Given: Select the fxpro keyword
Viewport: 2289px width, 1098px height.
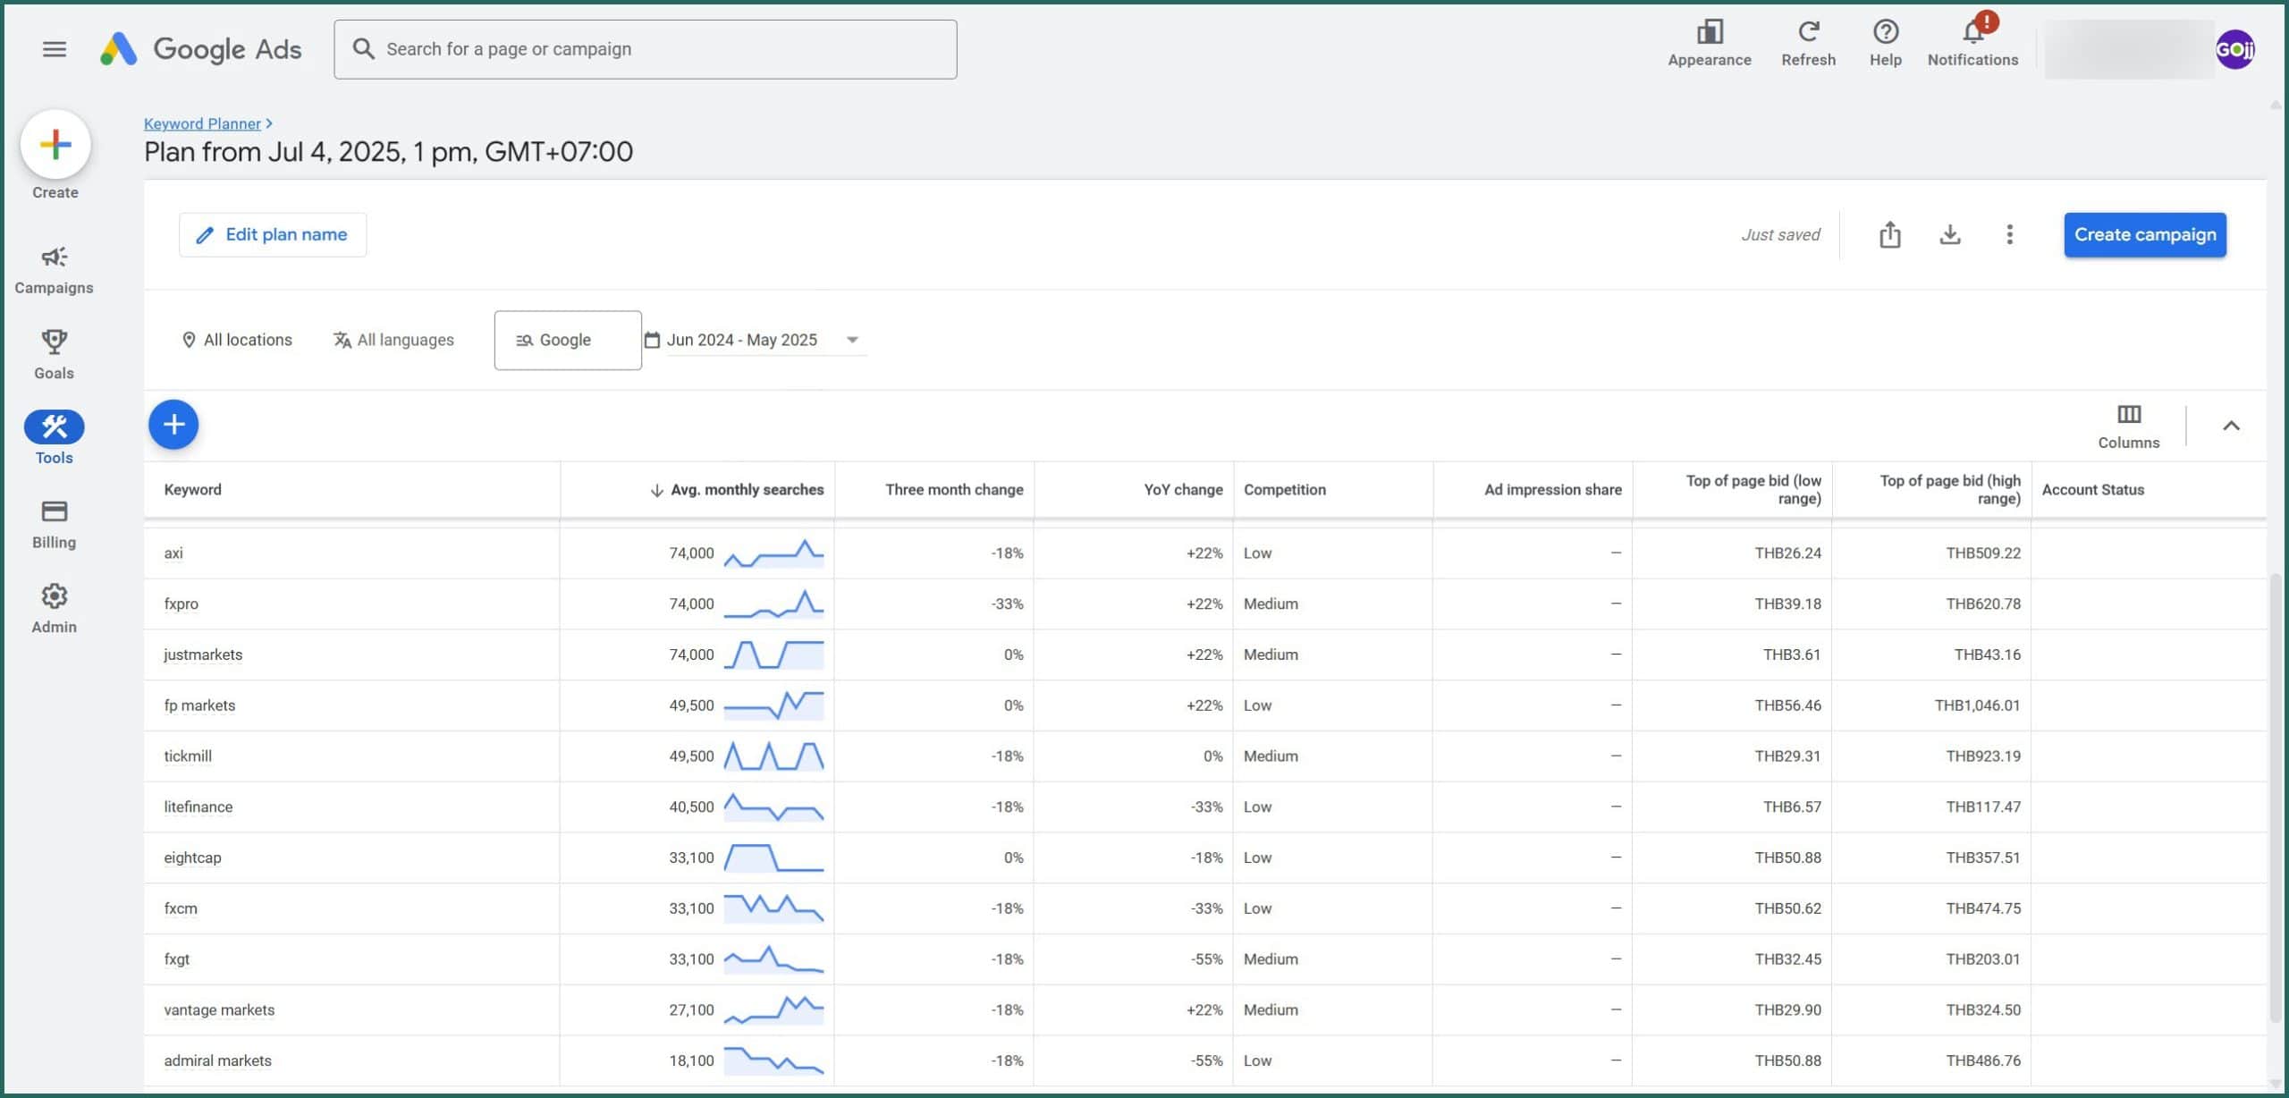Looking at the screenshot, I should pos(181,604).
